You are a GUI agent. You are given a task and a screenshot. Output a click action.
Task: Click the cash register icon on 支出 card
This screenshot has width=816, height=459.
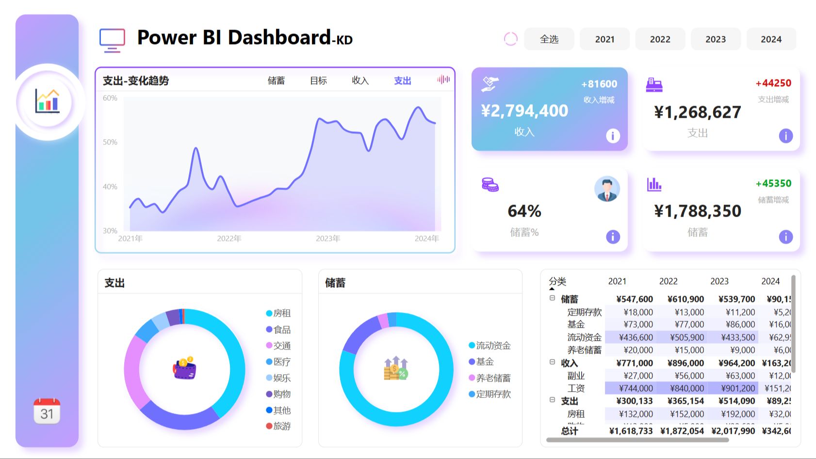654,85
